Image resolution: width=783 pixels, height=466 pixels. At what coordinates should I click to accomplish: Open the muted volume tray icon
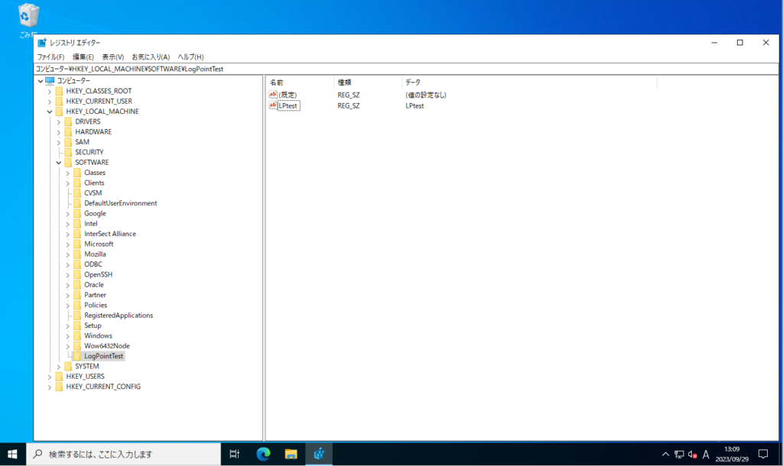pos(693,455)
